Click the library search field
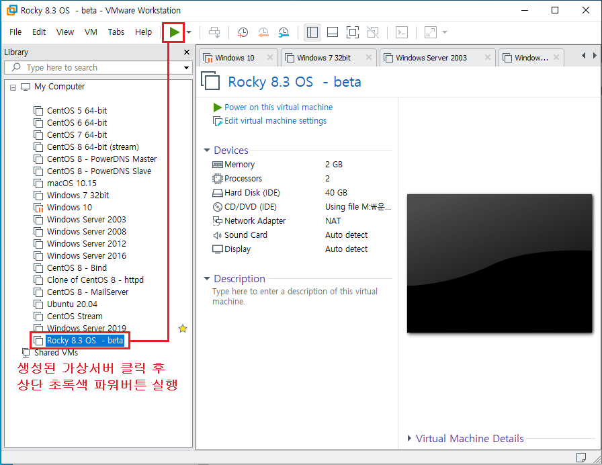602x465 pixels. pyautogui.click(x=98, y=68)
